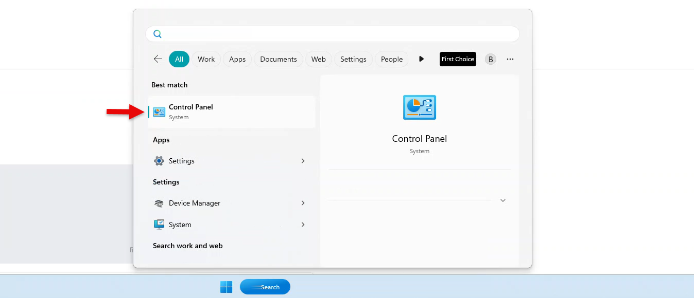
Task: Click the Settings gear icon
Action: pos(159,161)
